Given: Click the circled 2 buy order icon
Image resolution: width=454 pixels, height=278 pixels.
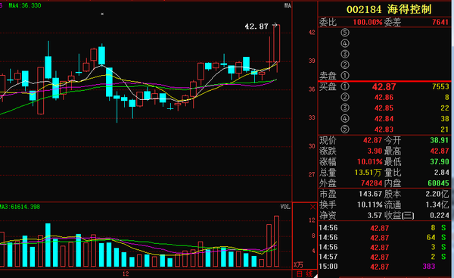Looking at the screenshot, I should 345,97.
